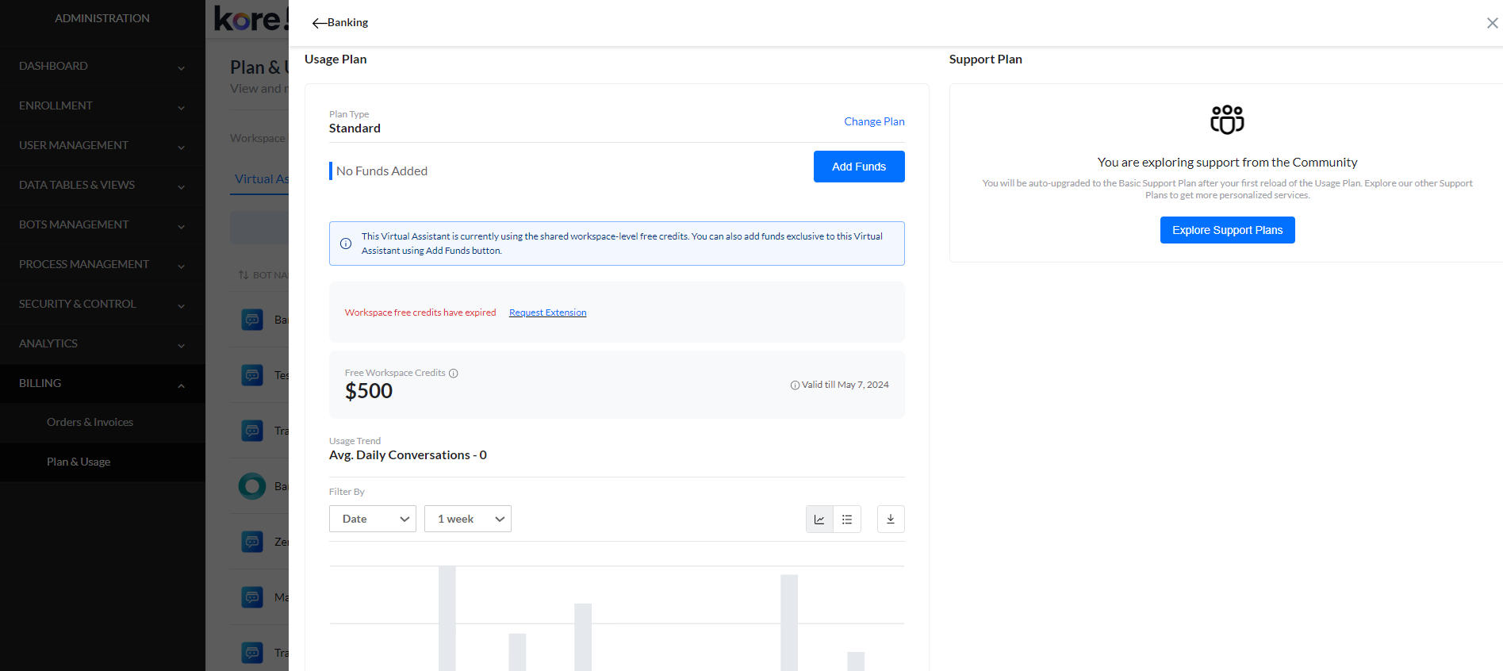This screenshot has width=1503, height=671.
Task: Open the Date filter dropdown
Action: 372,520
